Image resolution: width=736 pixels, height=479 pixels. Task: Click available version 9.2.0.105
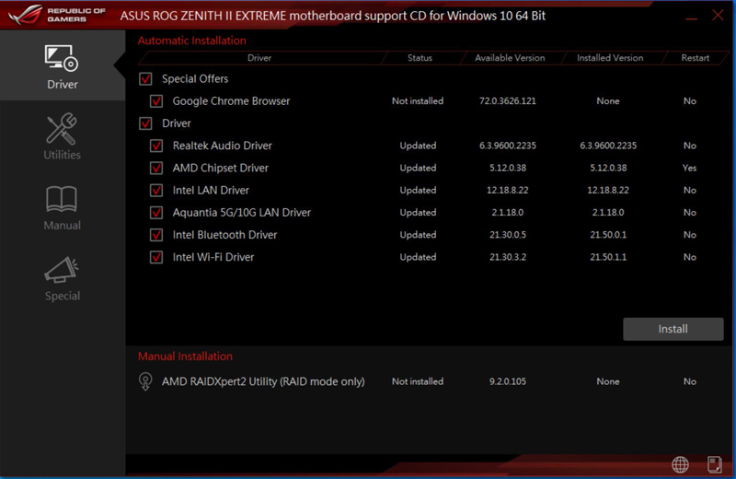pyautogui.click(x=508, y=381)
